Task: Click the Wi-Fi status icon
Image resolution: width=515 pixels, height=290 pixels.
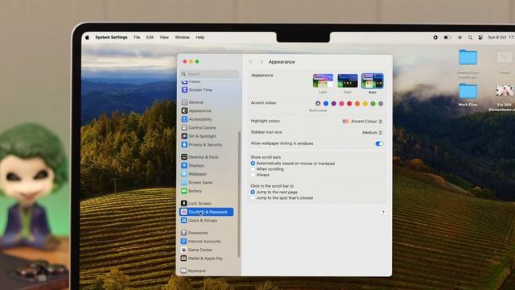Action: pos(459,38)
